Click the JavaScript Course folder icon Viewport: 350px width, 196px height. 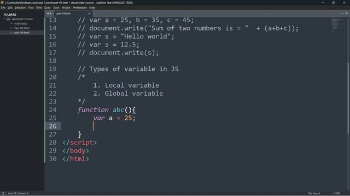(x=9, y=19)
